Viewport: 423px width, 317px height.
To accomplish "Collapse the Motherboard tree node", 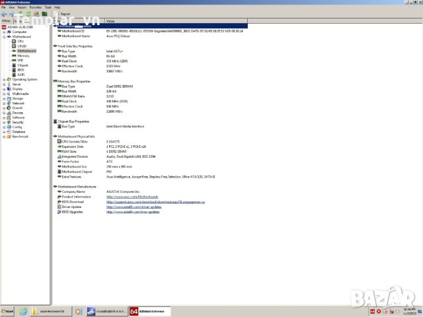I will (3, 36).
